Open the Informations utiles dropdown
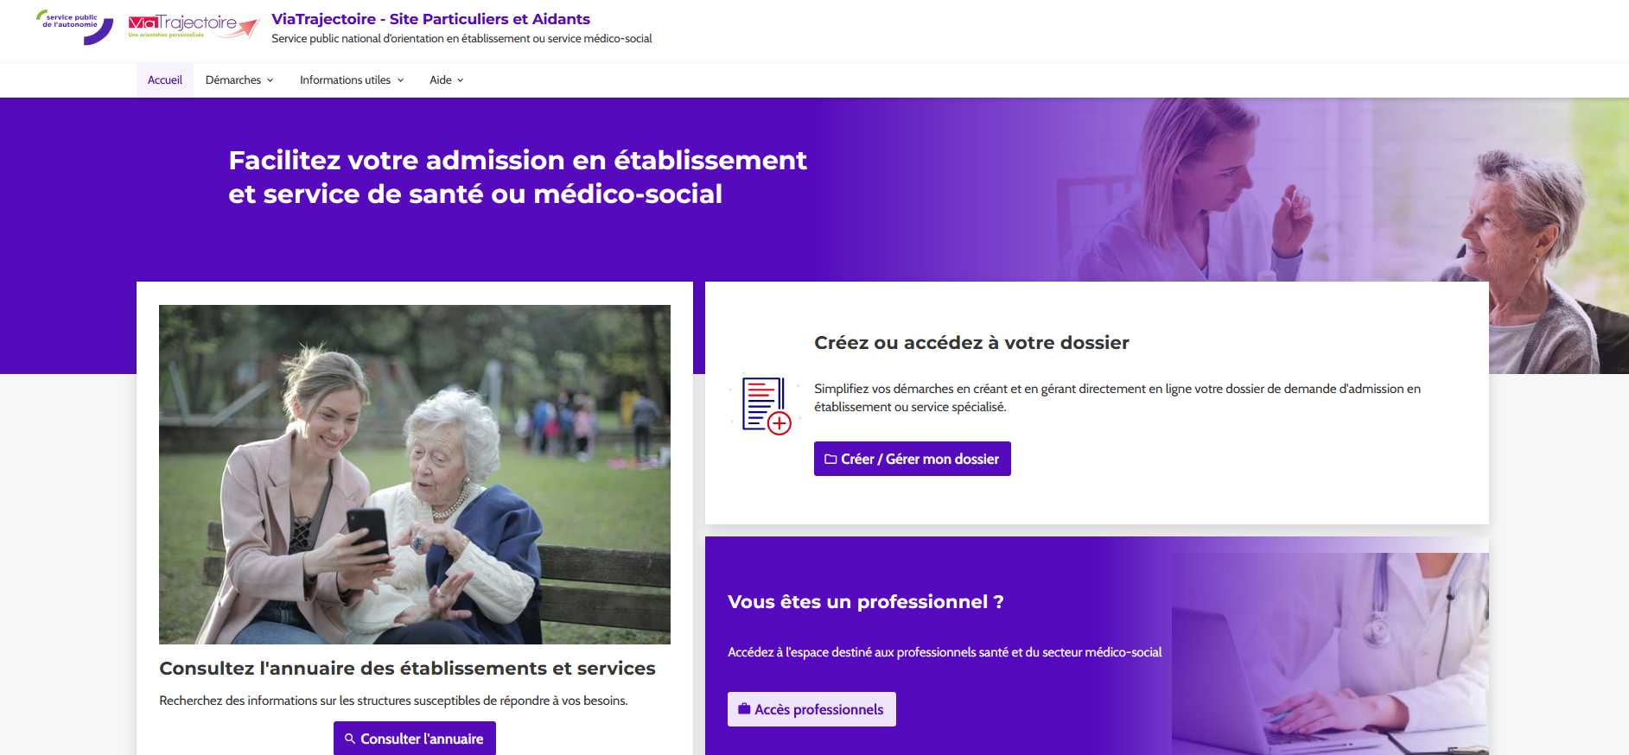The image size is (1629, 755). point(351,80)
